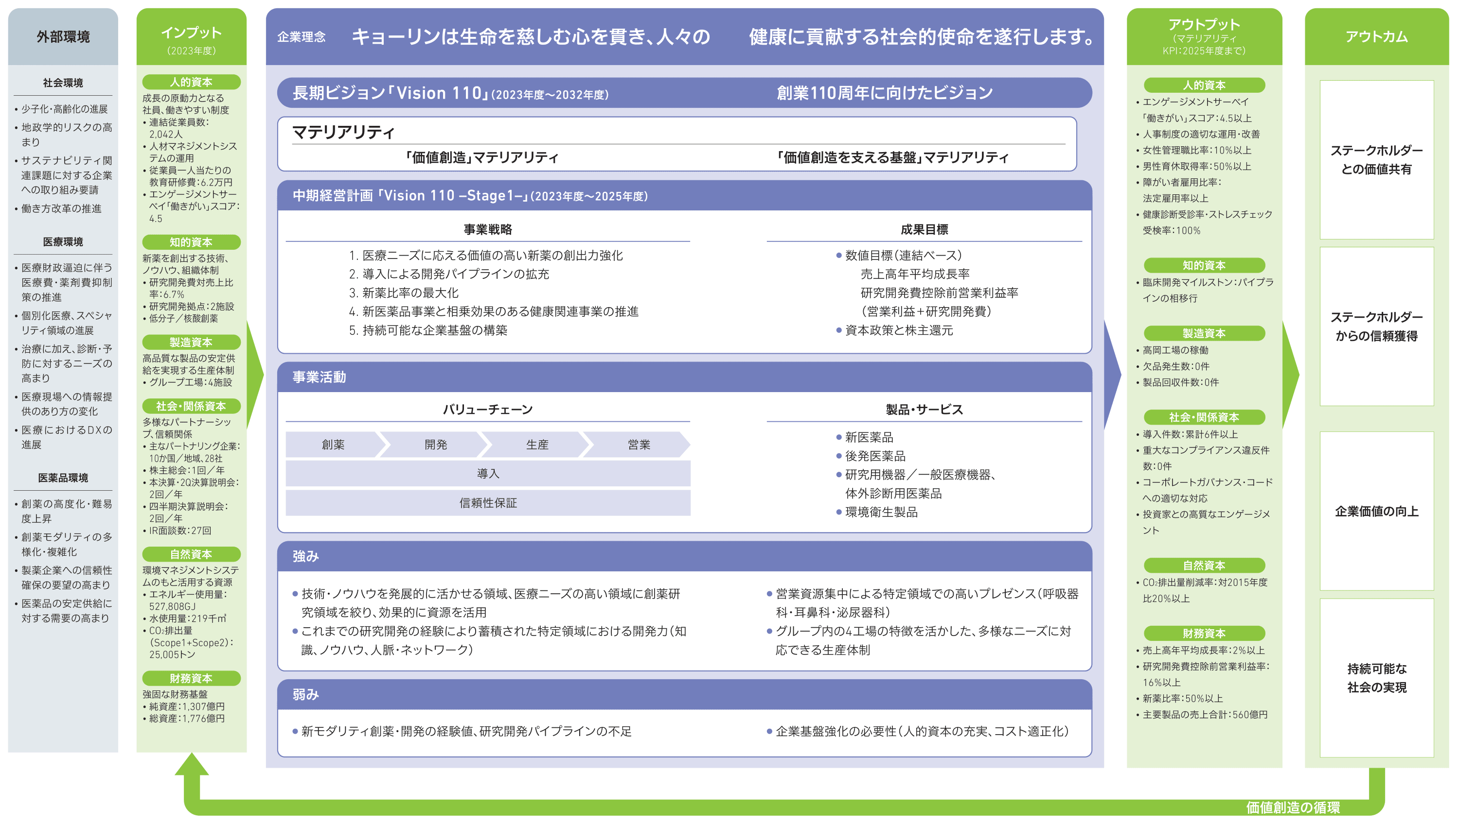Click the 事業活動 section header

pyautogui.click(x=684, y=378)
